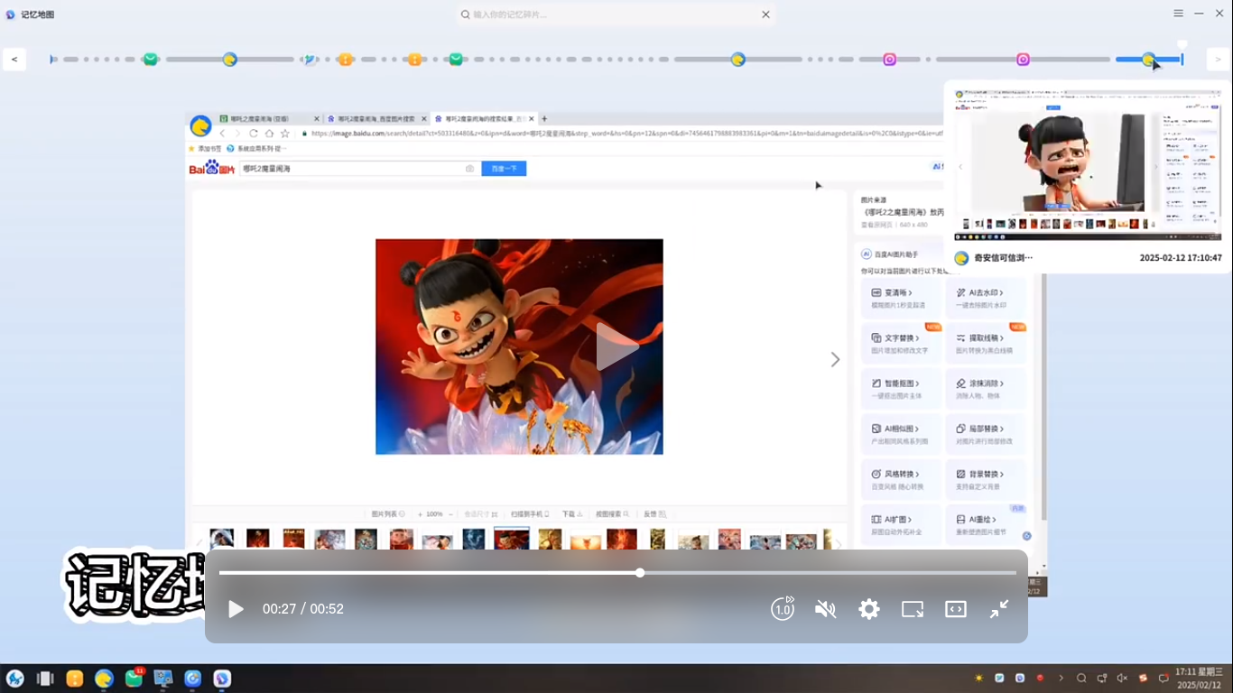This screenshot has height=693, width=1233.
Task: Click the memory fragment search field
Action: 614,14
